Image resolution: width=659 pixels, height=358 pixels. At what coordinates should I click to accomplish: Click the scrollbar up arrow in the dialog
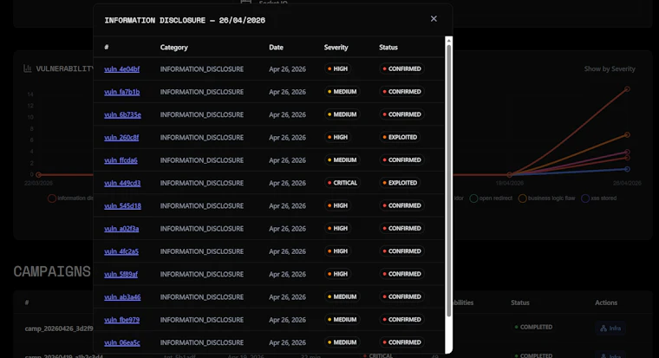click(x=449, y=41)
